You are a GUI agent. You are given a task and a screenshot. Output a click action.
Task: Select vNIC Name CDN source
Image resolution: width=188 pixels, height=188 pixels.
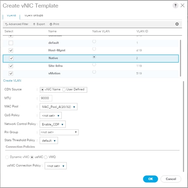(43, 90)
